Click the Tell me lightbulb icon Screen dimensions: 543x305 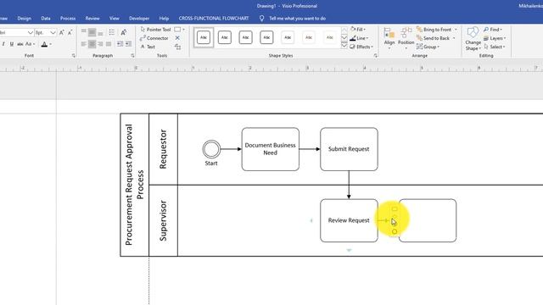pos(262,19)
